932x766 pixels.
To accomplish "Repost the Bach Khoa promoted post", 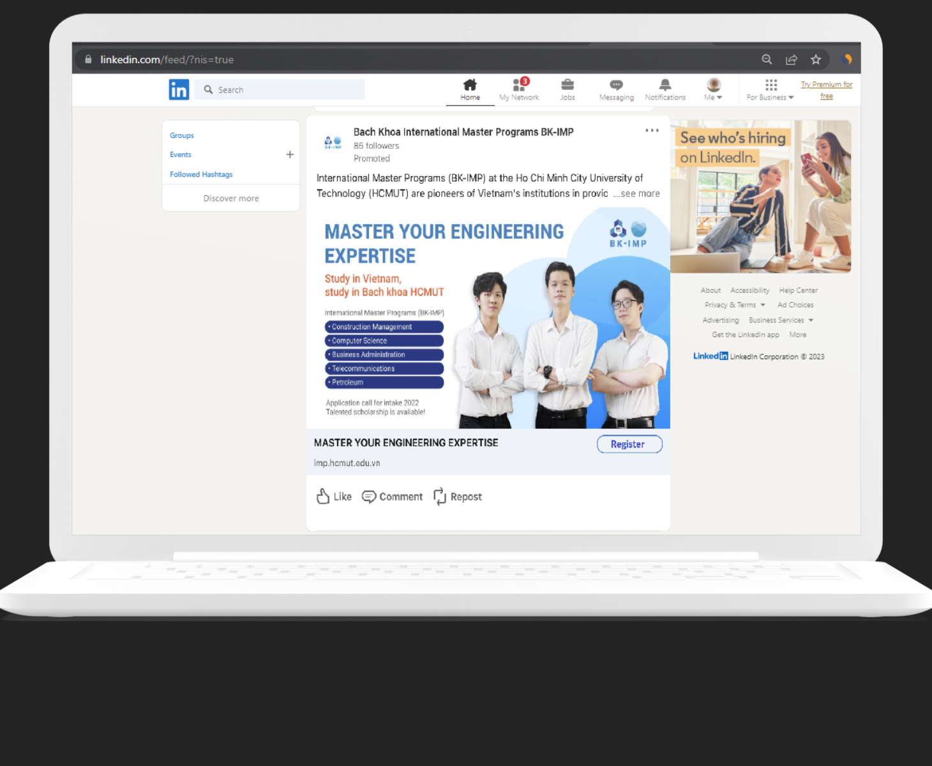I will click(458, 497).
